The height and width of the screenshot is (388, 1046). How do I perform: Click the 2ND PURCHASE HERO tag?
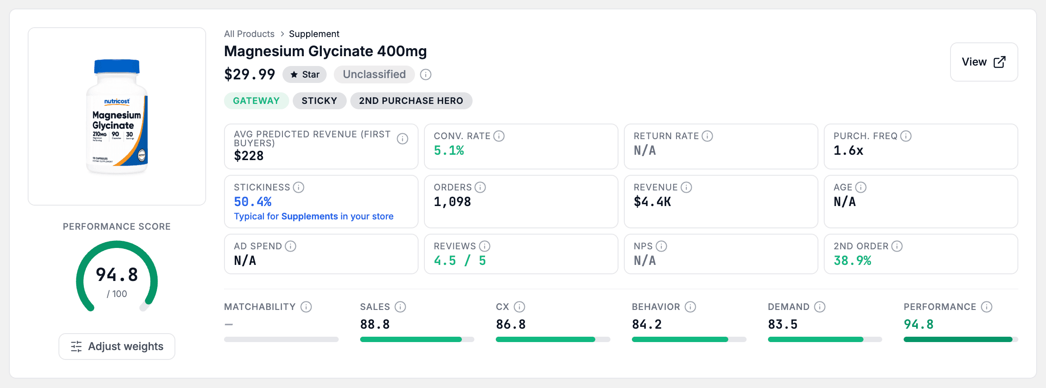pyautogui.click(x=411, y=101)
